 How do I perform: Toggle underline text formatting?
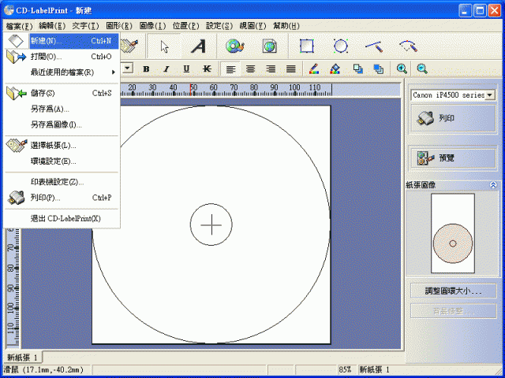[x=187, y=69]
